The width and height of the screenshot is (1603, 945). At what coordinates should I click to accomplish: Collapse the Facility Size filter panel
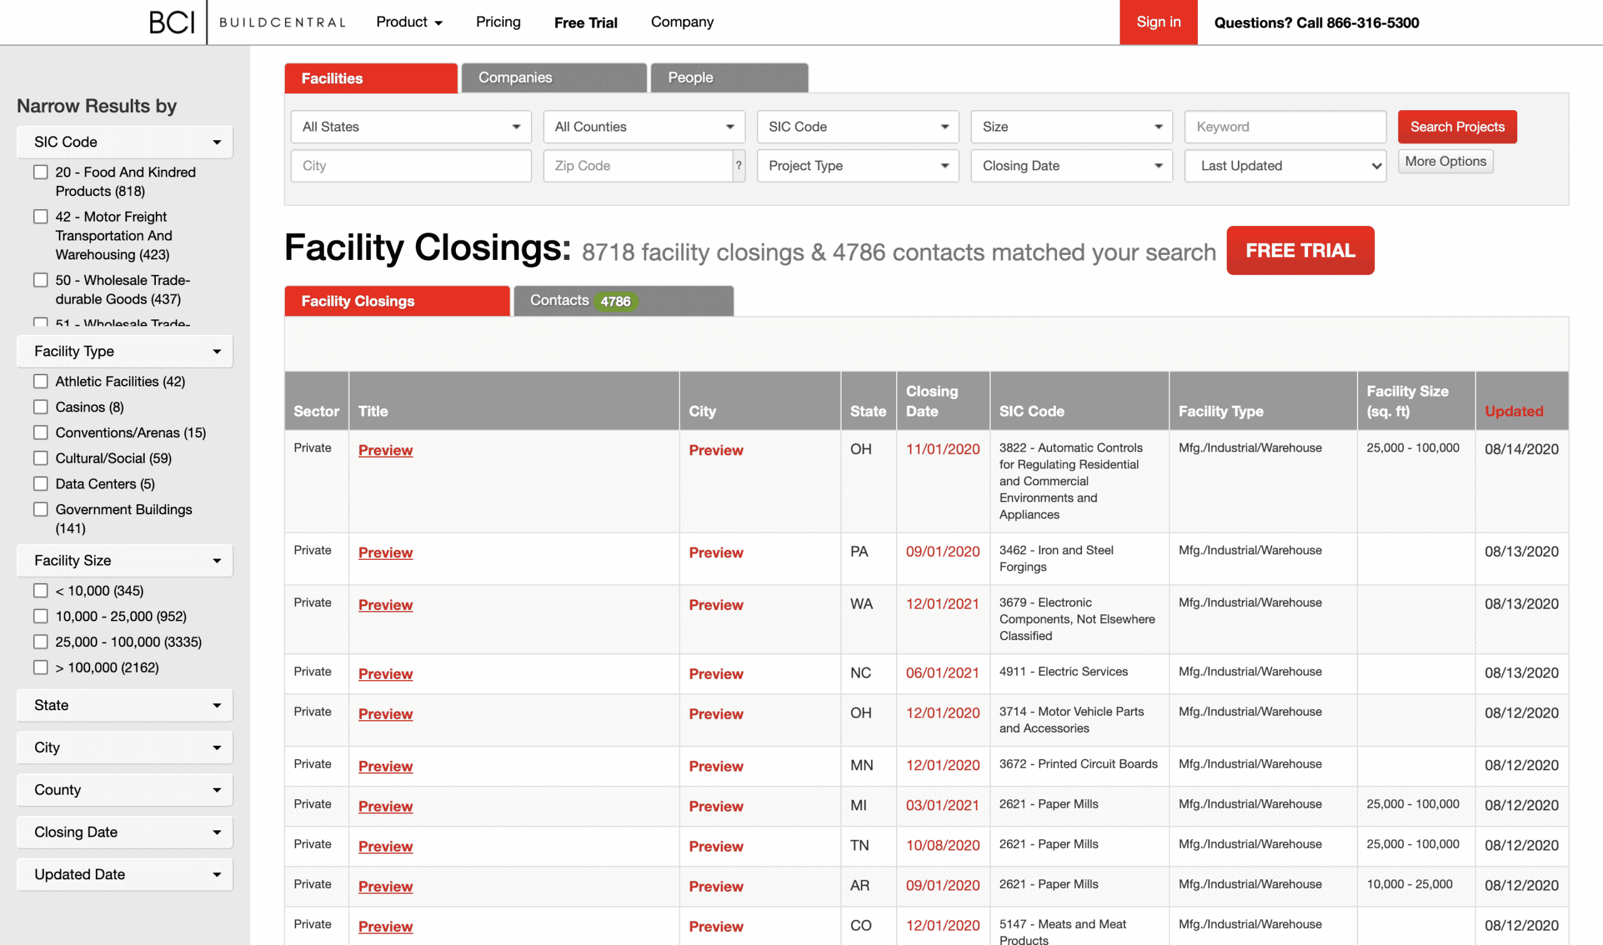tap(125, 560)
